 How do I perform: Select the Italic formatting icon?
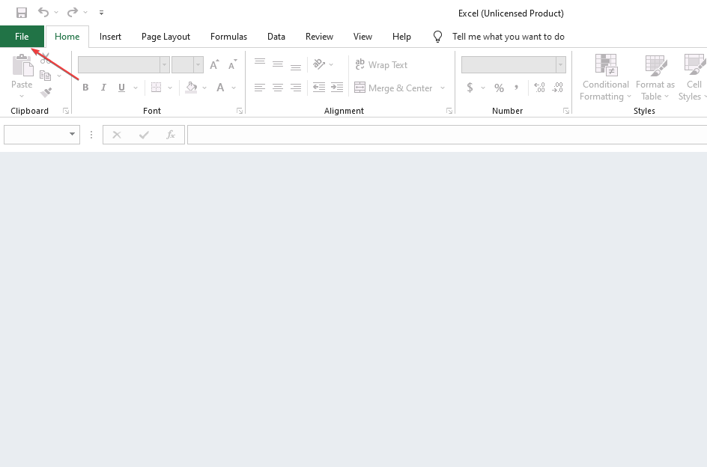coord(103,88)
